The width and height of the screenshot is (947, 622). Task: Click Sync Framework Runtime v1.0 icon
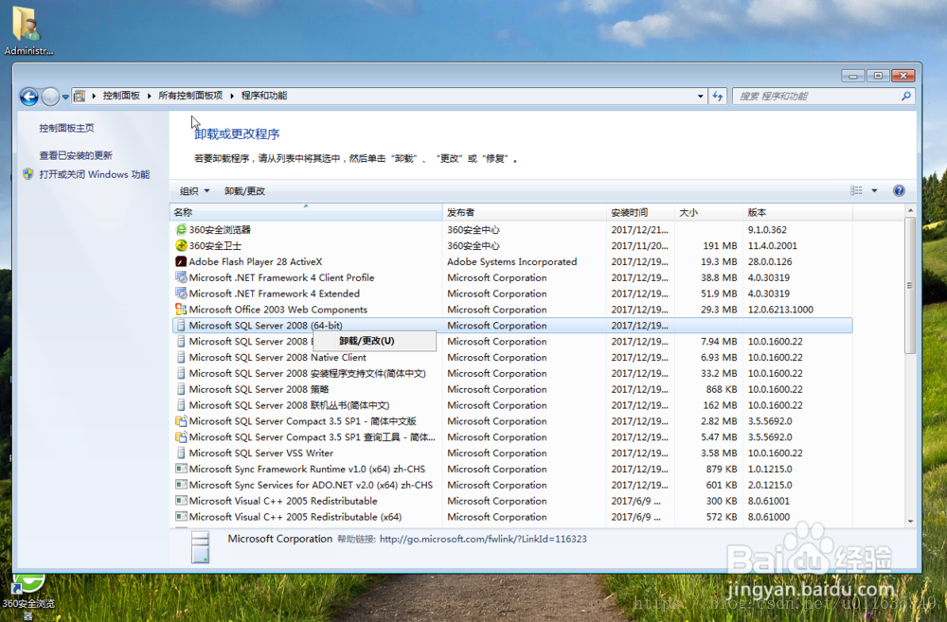(x=181, y=469)
